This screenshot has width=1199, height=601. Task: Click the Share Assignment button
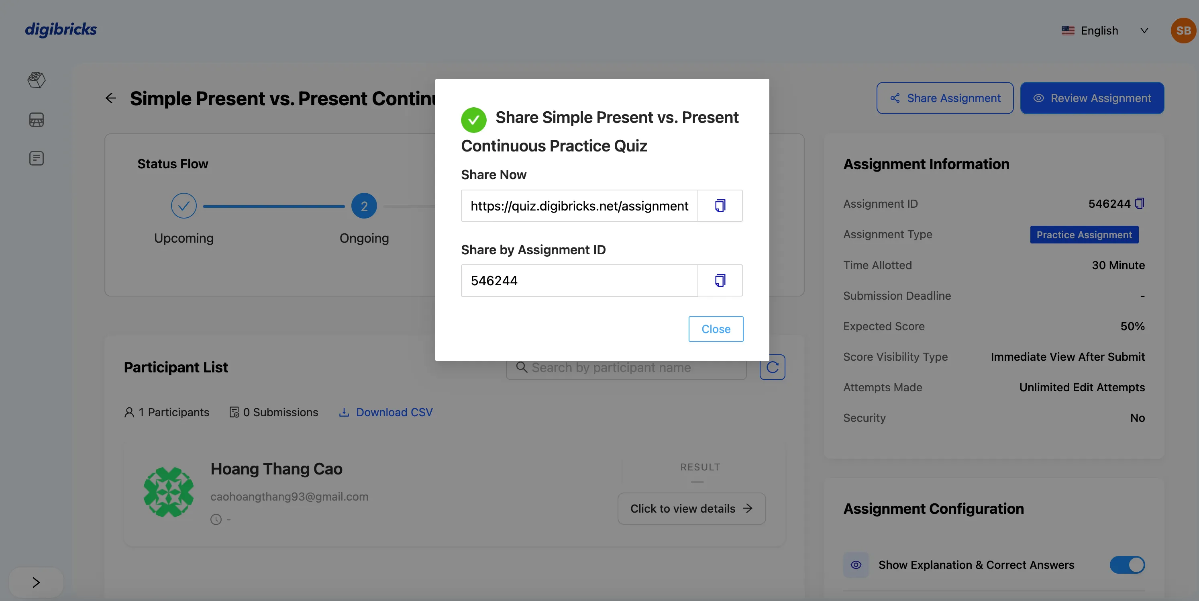[945, 98]
